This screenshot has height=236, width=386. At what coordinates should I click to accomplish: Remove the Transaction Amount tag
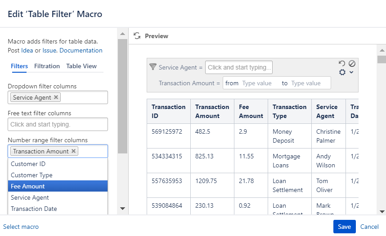[x=74, y=151]
